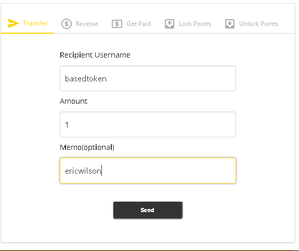Select the Transfer tab label
Image resolution: width=299 pixels, height=251 pixels.
click(x=35, y=23)
